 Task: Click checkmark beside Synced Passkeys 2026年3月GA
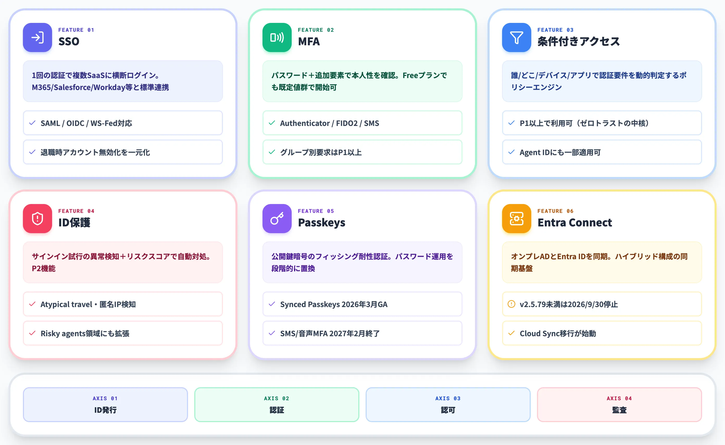click(272, 304)
